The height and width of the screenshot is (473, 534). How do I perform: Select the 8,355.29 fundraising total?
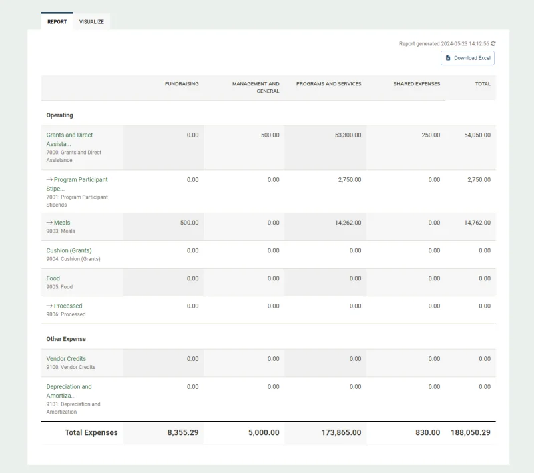coord(183,432)
